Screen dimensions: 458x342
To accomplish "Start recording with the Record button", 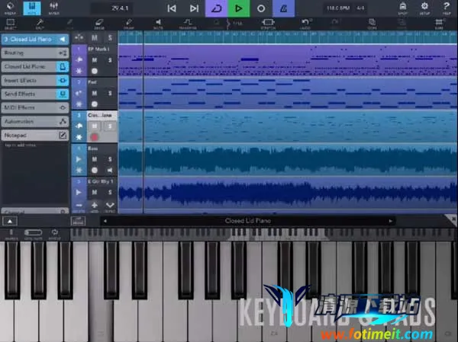I will point(261,8).
